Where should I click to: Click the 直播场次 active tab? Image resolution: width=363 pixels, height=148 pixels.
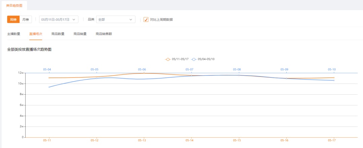click(x=36, y=34)
